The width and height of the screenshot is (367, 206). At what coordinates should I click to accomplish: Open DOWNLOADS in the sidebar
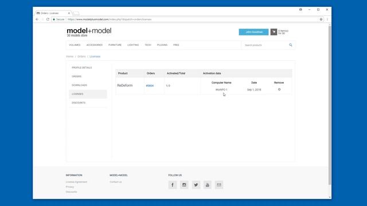[x=88, y=85]
